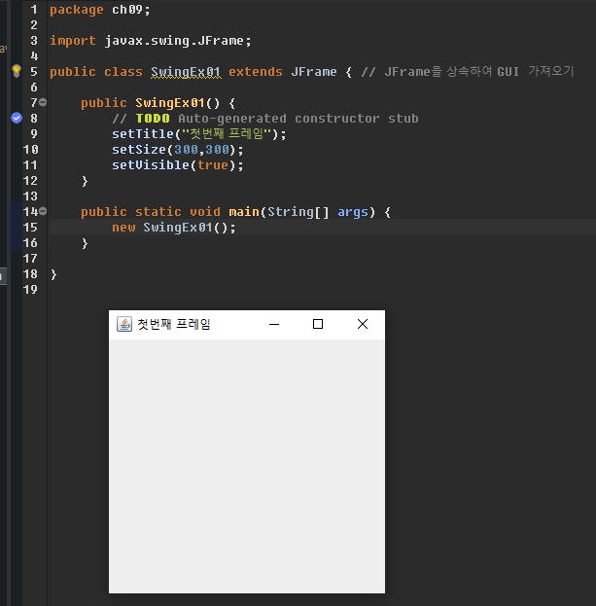Click the Java coffee cup icon in frame title
Viewport: 596px width, 606px height.
124,324
